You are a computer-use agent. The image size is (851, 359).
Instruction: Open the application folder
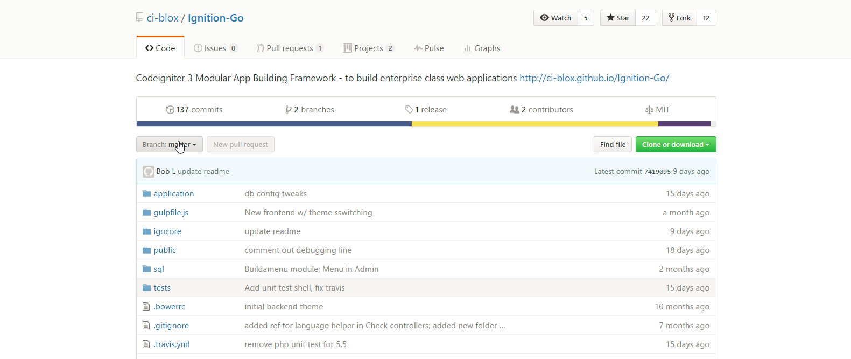174,194
